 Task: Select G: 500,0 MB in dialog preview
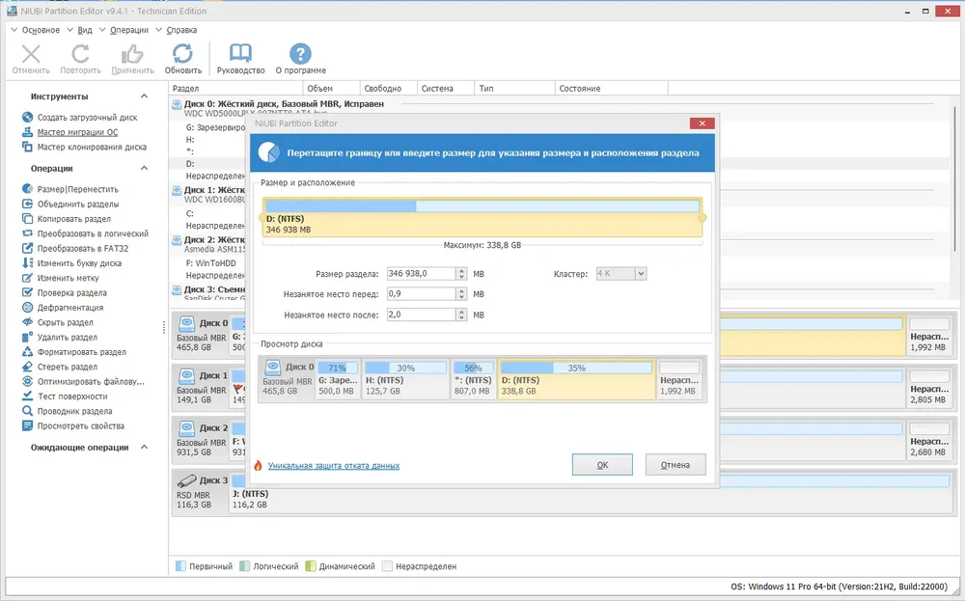pos(338,379)
